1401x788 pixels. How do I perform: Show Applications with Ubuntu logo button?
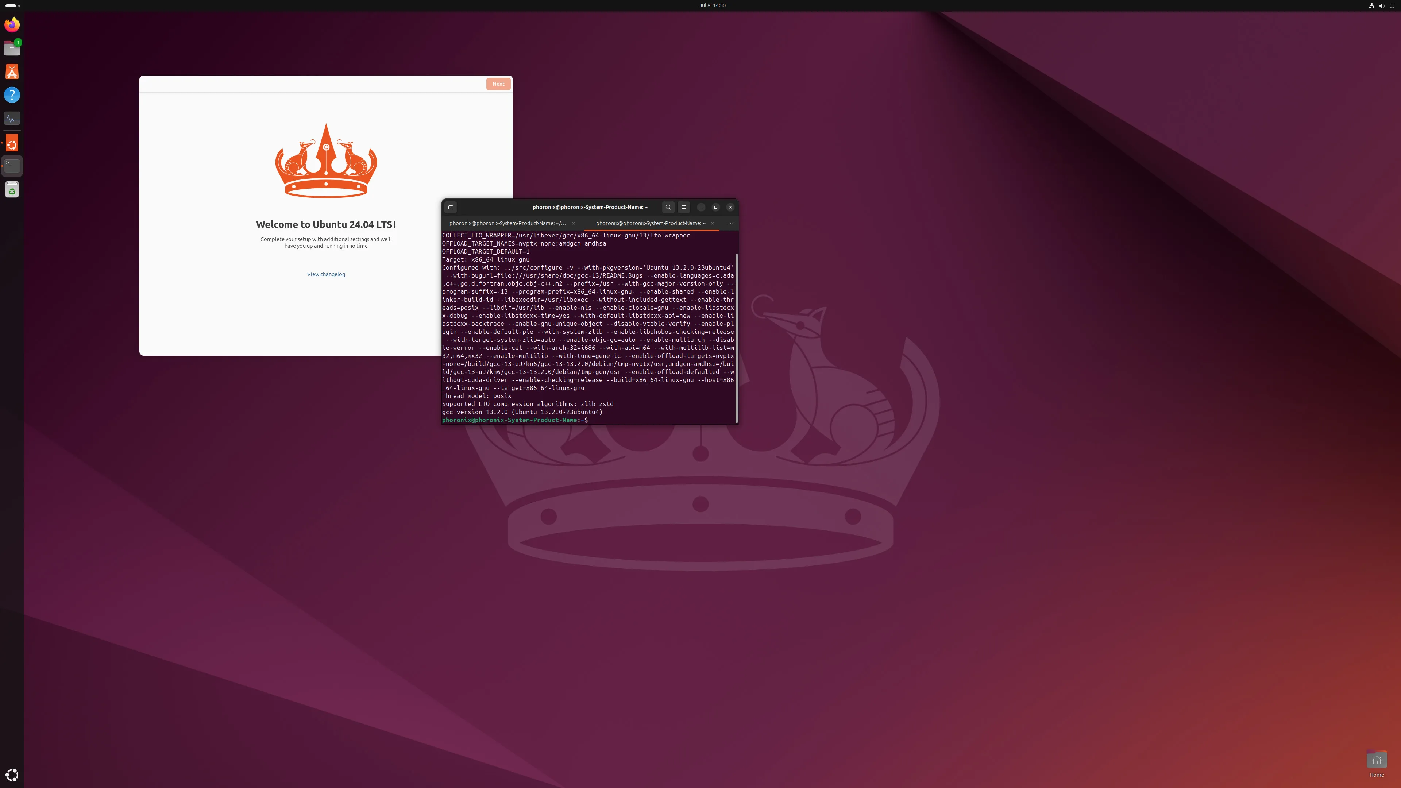point(12,775)
